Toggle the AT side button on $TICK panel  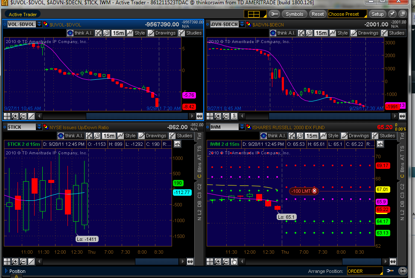coord(199,157)
